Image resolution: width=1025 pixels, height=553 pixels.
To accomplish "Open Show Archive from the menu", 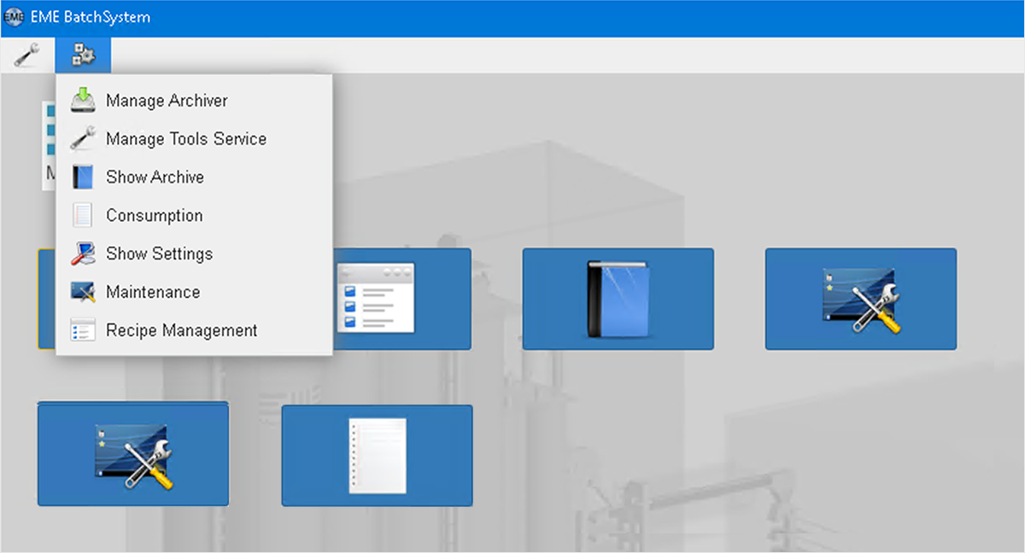I will pyautogui.click(x=194, y=178).
